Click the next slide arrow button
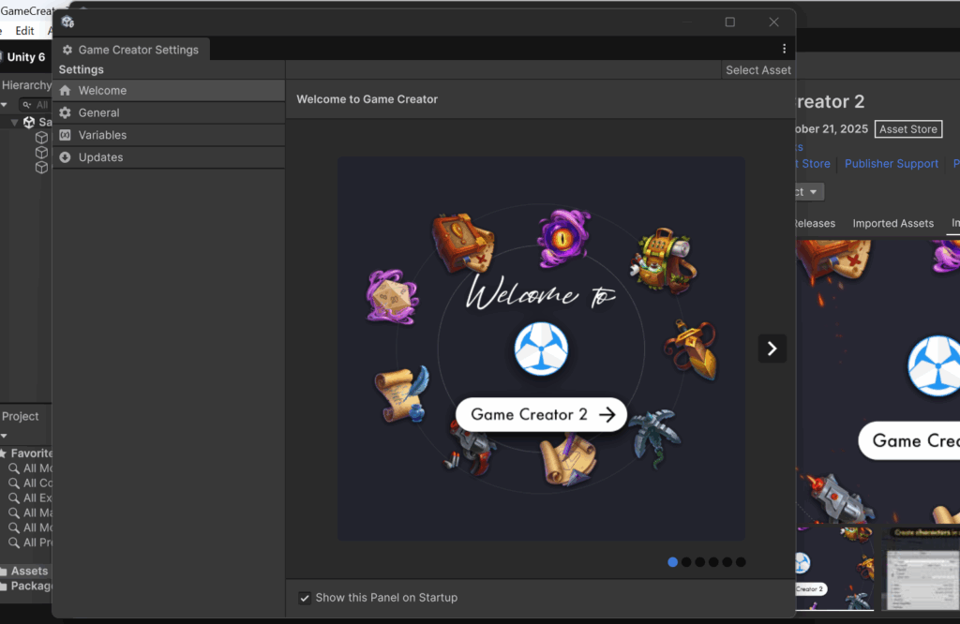 point(772,349)
